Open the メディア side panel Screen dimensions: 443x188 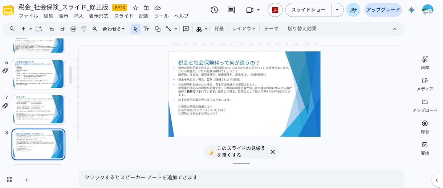pyautogui.click(x=425, y=84)
